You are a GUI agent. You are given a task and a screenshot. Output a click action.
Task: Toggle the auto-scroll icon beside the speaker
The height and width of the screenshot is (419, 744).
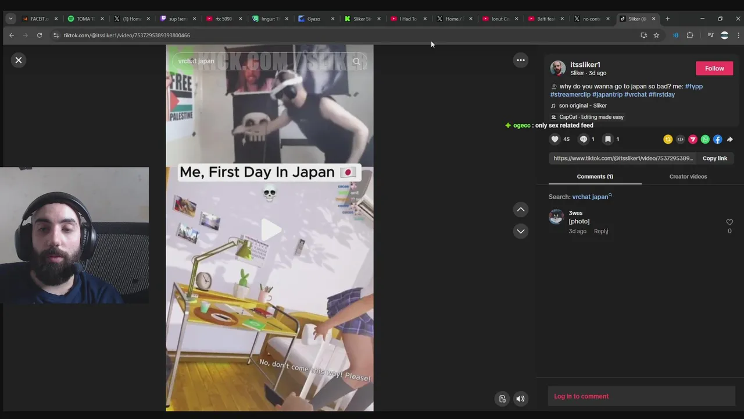point(503,399)
